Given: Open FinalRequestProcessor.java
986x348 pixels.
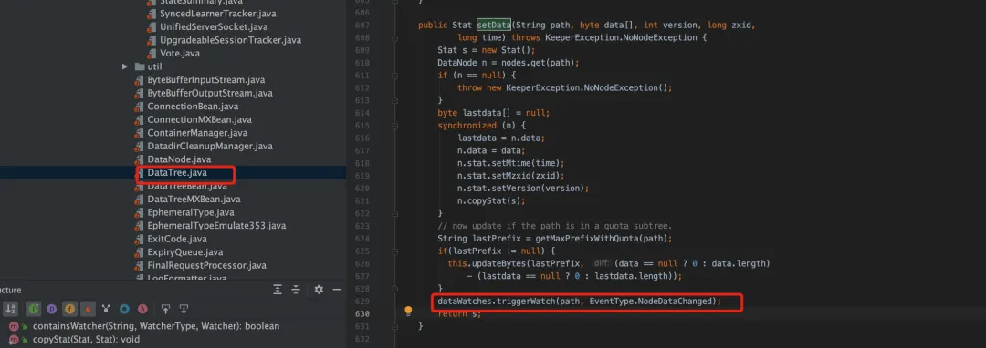Looking at the screenshot, I should (x=207, y=265).
